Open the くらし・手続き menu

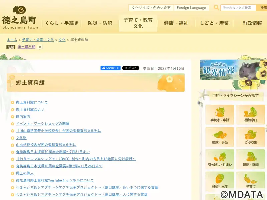62,23
